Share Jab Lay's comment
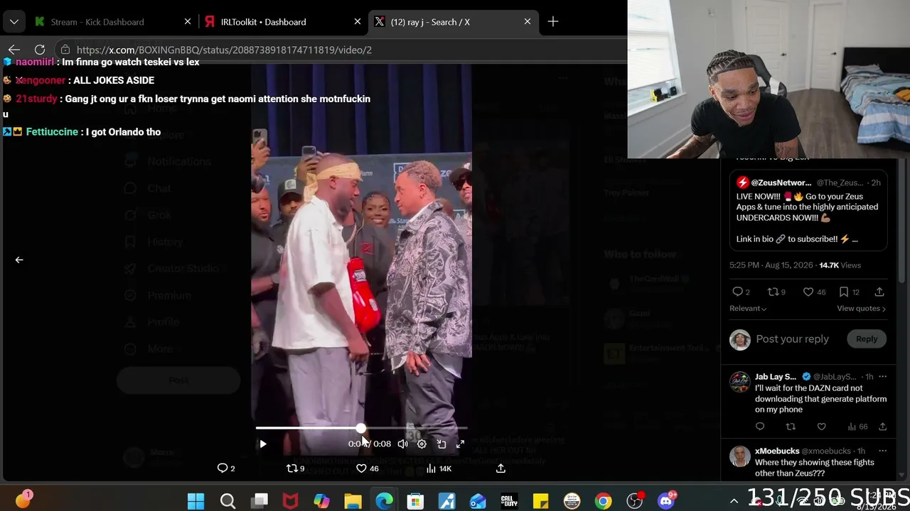The height and width of the screenshot is (511, 910). [882, 427]
